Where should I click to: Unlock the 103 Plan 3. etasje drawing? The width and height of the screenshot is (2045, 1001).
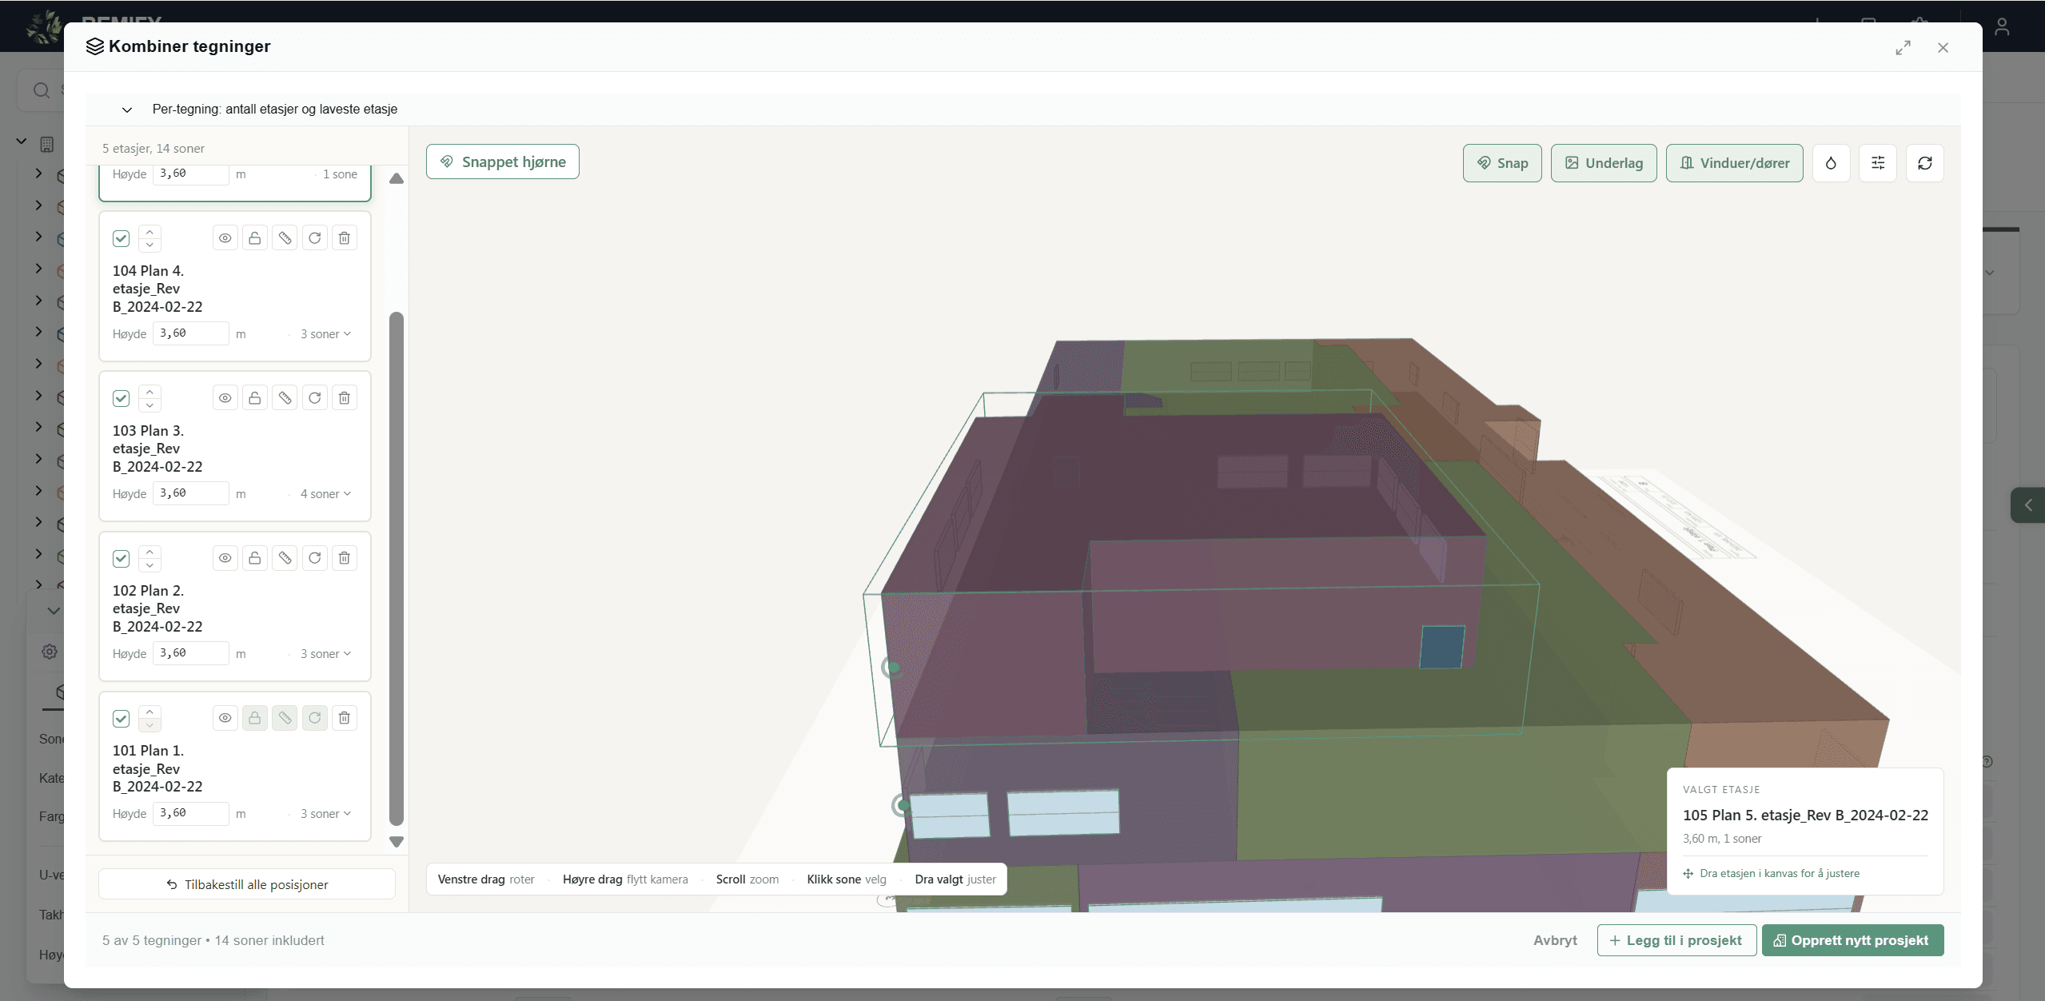click(255, 398)
